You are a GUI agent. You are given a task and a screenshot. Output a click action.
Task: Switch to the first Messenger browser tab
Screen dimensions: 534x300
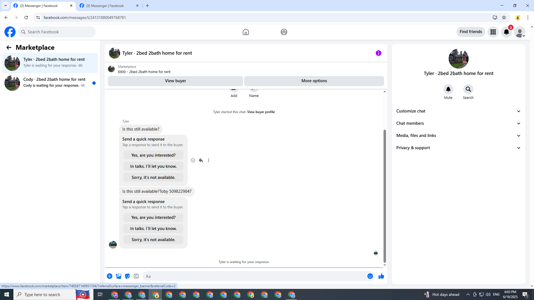click(43, 6)
